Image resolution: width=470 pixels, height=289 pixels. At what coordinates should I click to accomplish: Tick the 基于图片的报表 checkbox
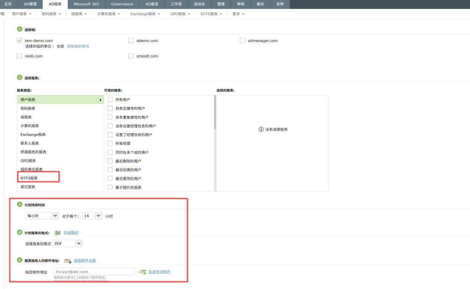click(x=110, y=187)
